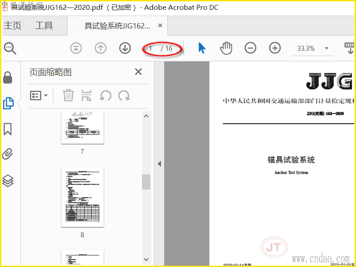
Task: Open the thumbnail options menu dropdown
Action: point(39,95)
